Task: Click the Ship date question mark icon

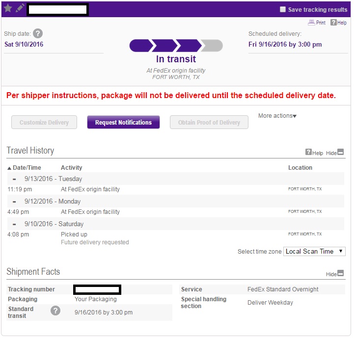Action: point(38,34)
